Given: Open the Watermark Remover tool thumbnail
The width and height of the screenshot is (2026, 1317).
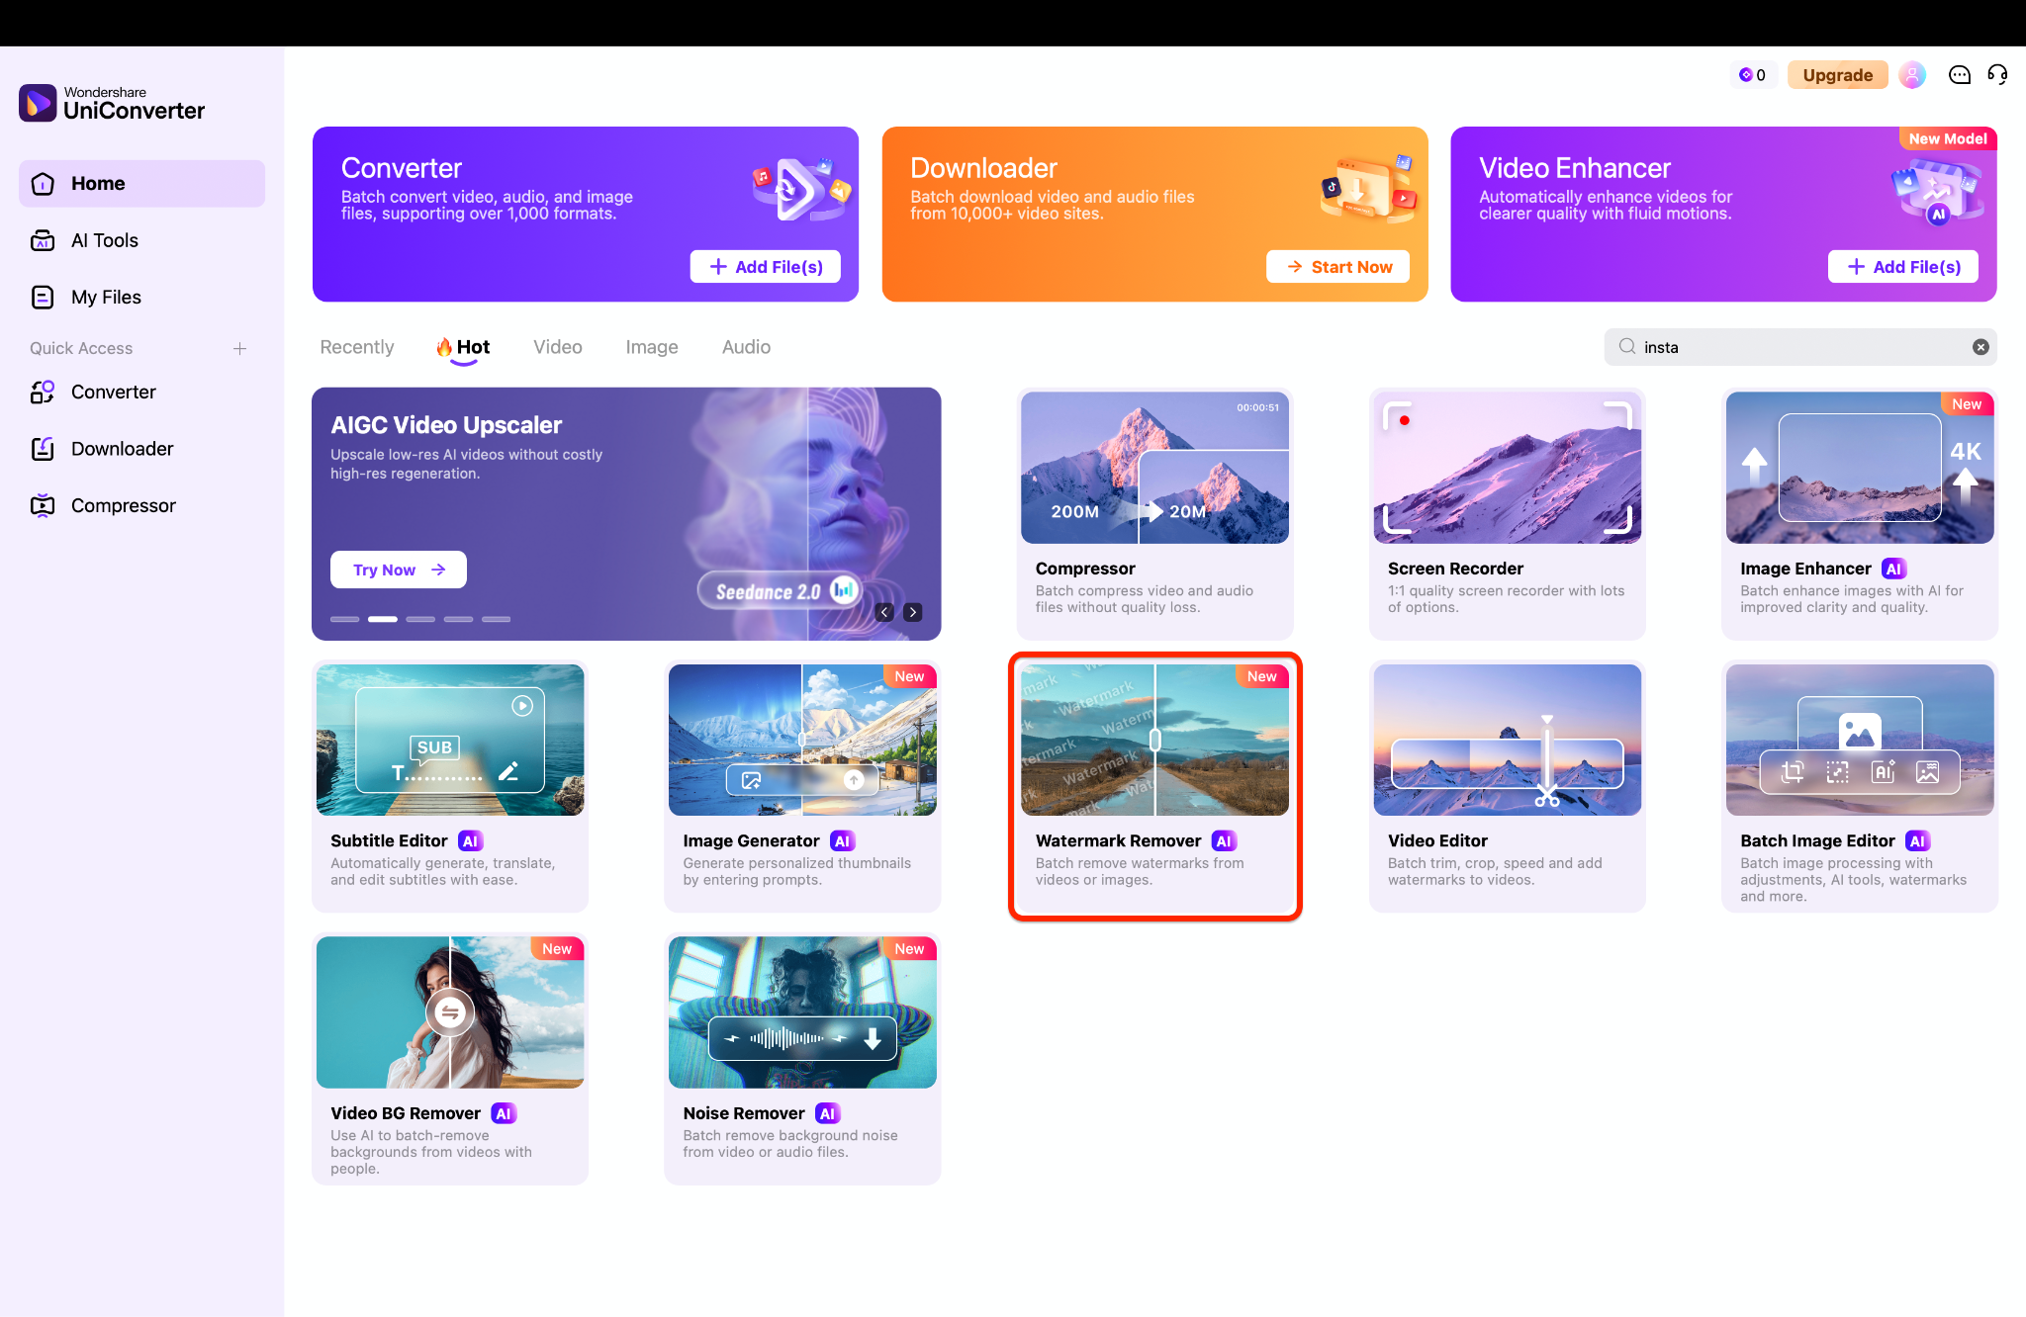Looking at the screenshot, I should click(1154, 740).
